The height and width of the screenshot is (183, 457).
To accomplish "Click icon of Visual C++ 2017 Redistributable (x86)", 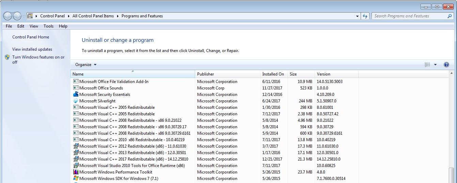I will [76, 159].
